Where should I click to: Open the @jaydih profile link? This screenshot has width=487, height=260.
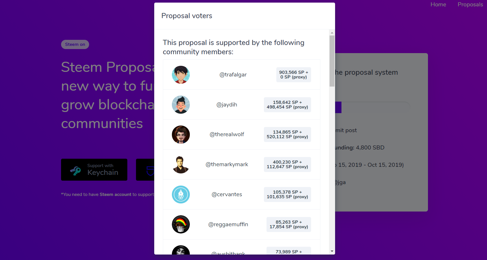[227, 105]
